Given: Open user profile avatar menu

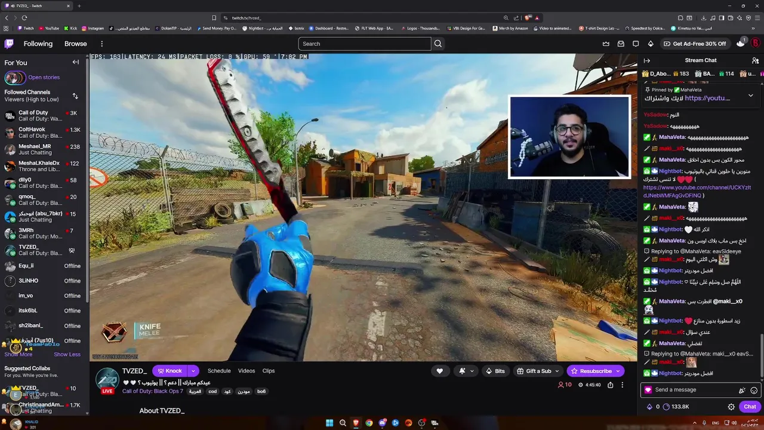Looking at the screenshot, I should click(755, 44).
